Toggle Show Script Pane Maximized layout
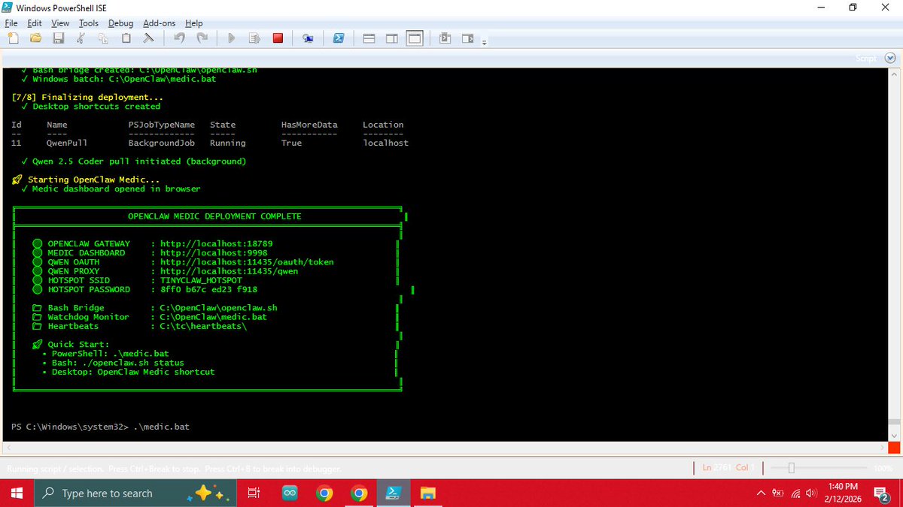 415,38
